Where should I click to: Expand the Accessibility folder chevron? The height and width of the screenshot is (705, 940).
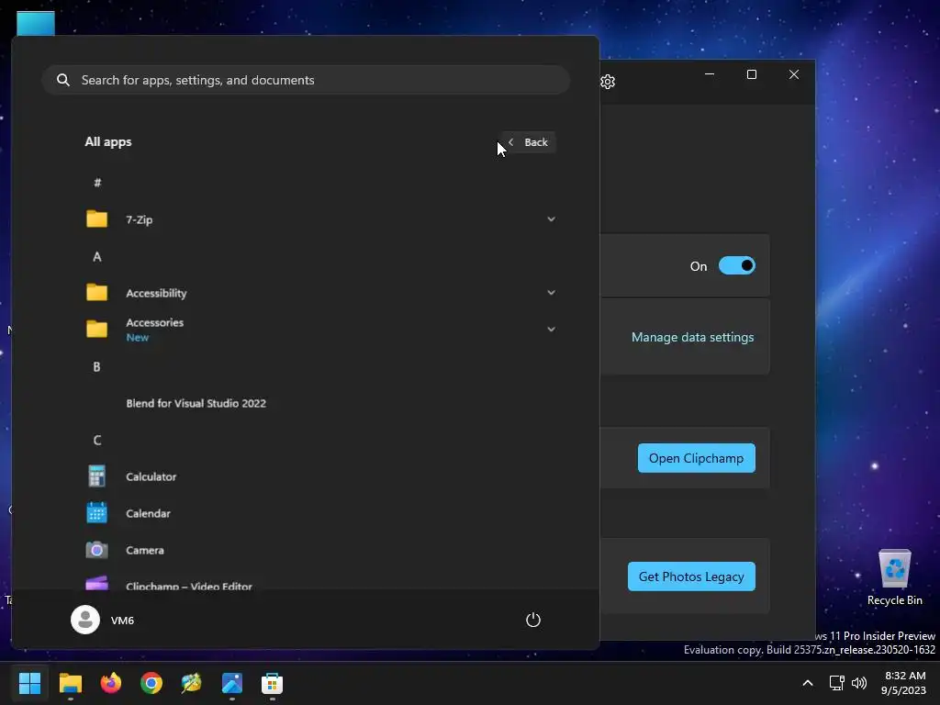coord(551,293)
